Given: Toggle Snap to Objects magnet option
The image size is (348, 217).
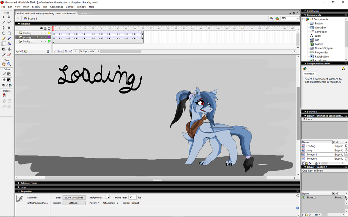Looking at the screenshot, I should [x=4, y=95].
